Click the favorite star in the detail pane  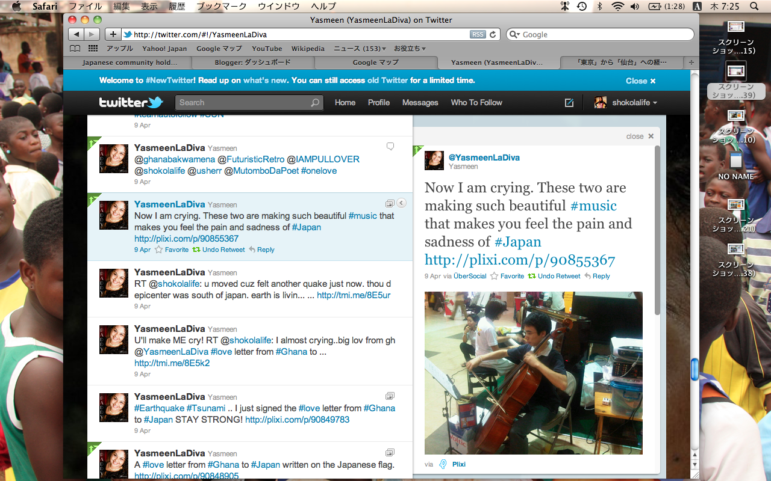[x=494, y=276]
